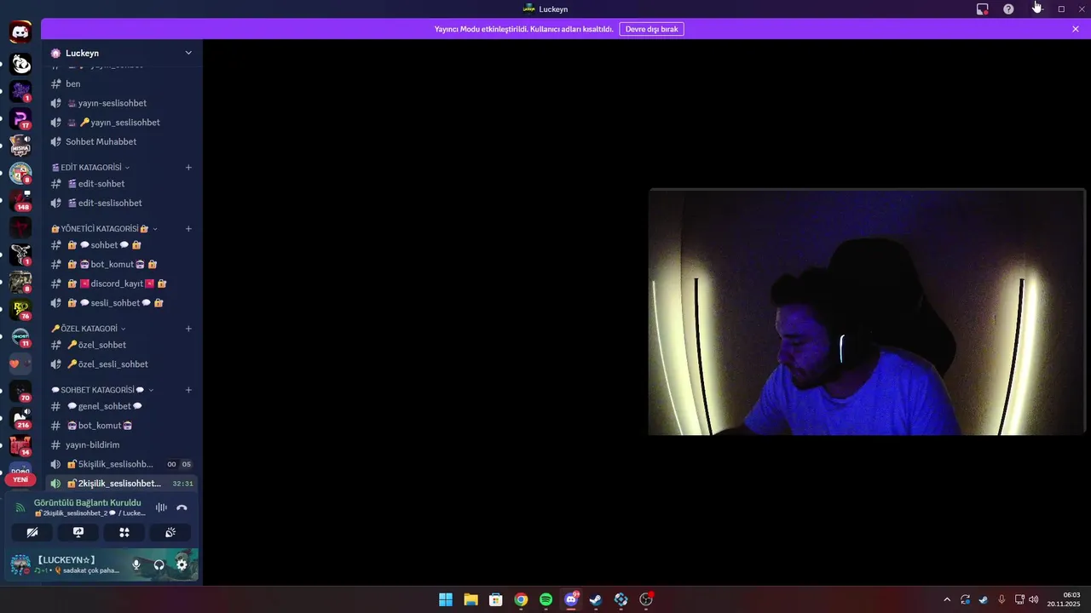
Task: Click Devre dışı bırak button
Action: click(651, 29)
